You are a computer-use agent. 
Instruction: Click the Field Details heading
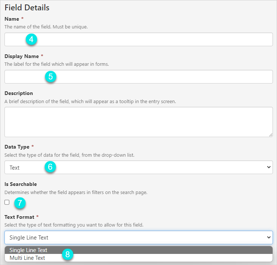tap(27, 7)
